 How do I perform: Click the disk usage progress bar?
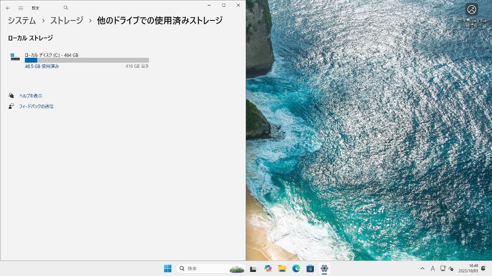click(x=87, y=60)
